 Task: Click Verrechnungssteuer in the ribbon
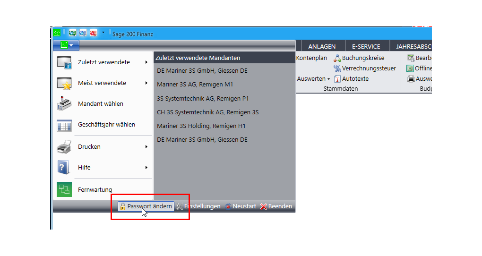pyautogui.click(x=365, y=68)
